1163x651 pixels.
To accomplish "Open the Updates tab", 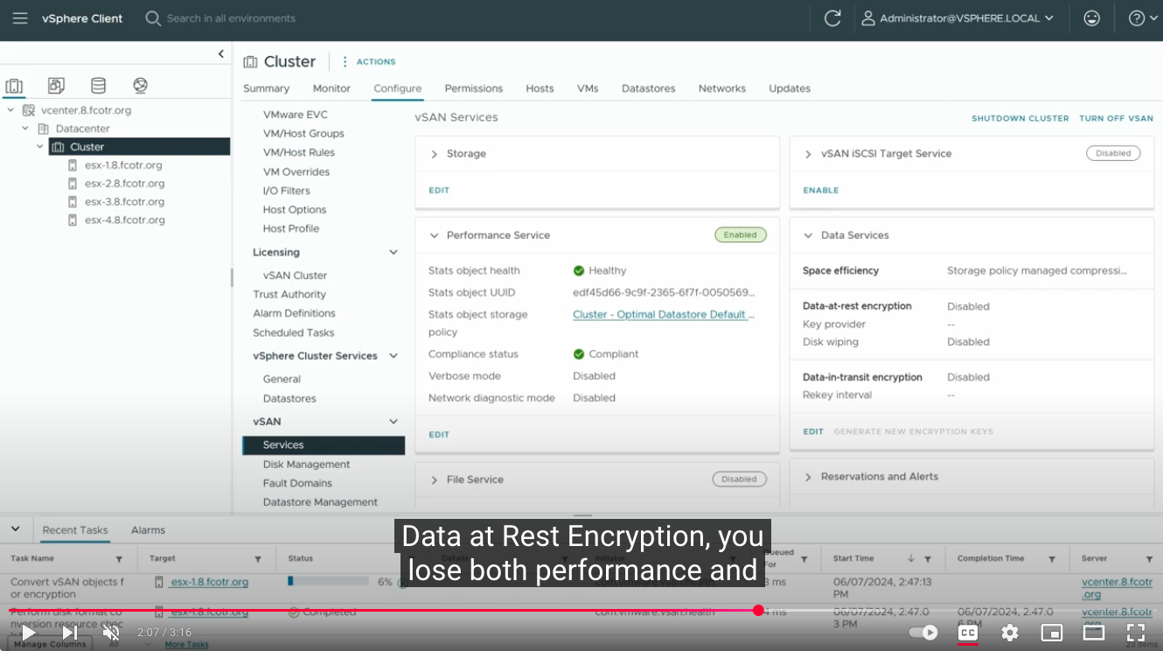I will coord(790,88).
